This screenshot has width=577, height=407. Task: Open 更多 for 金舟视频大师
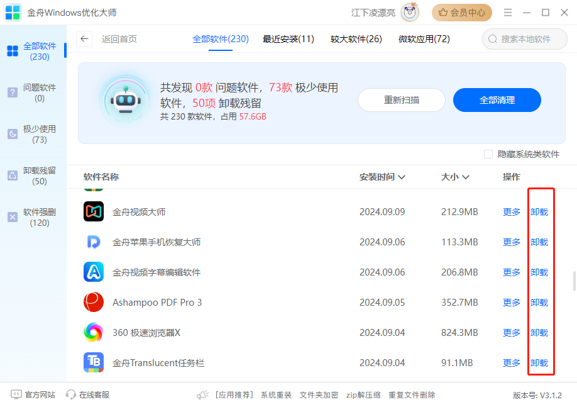coord(512,212)
